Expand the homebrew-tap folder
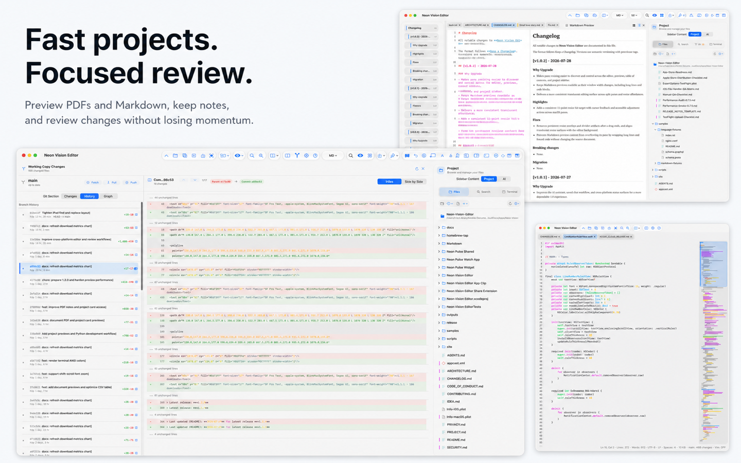The height and width of the screenshot is (463, 741). tap(439, 236)
